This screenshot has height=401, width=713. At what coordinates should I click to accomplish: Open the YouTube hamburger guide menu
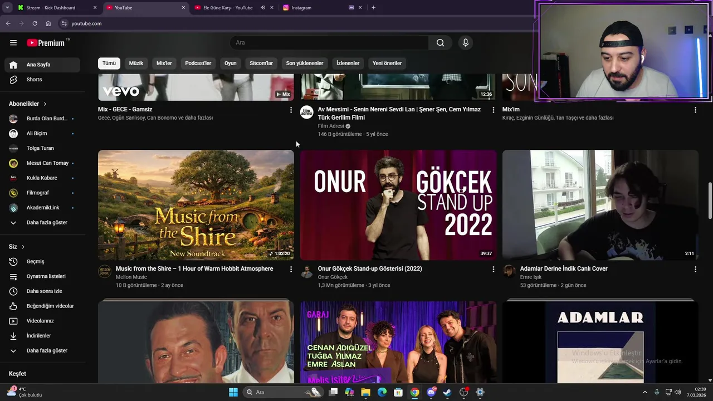(13, 43)
